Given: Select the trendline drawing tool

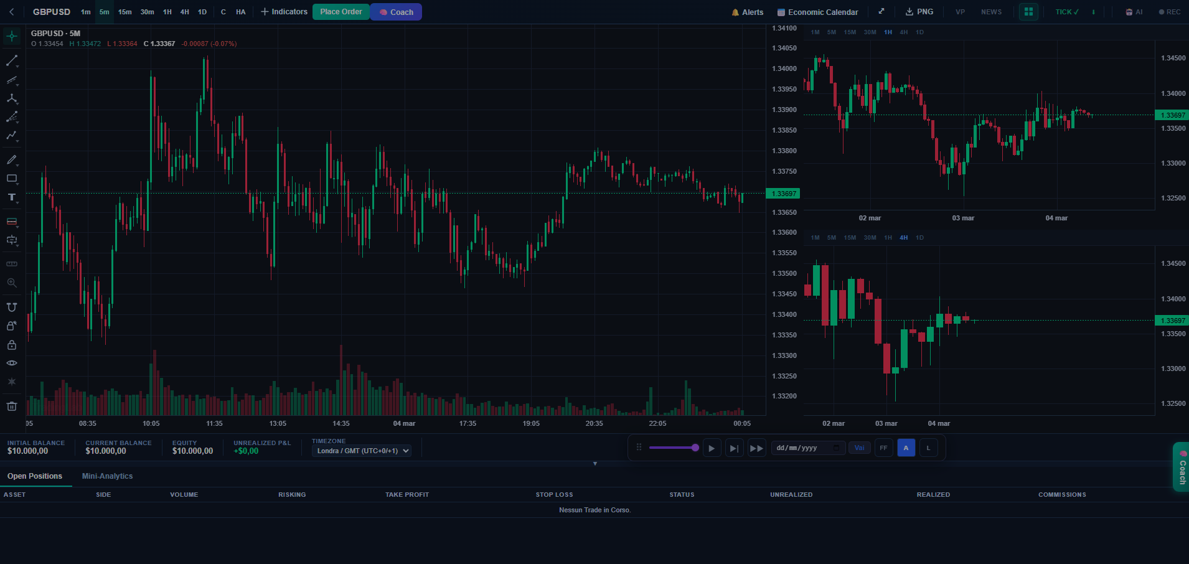Looking at the screenshot, I should [x=12, y=60].
